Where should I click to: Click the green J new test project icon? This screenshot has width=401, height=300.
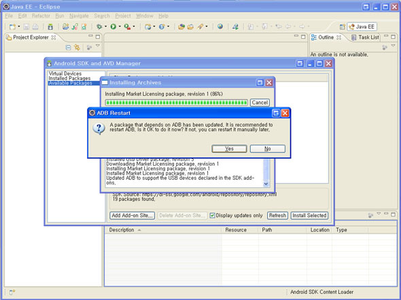click(x=75, y=26)
